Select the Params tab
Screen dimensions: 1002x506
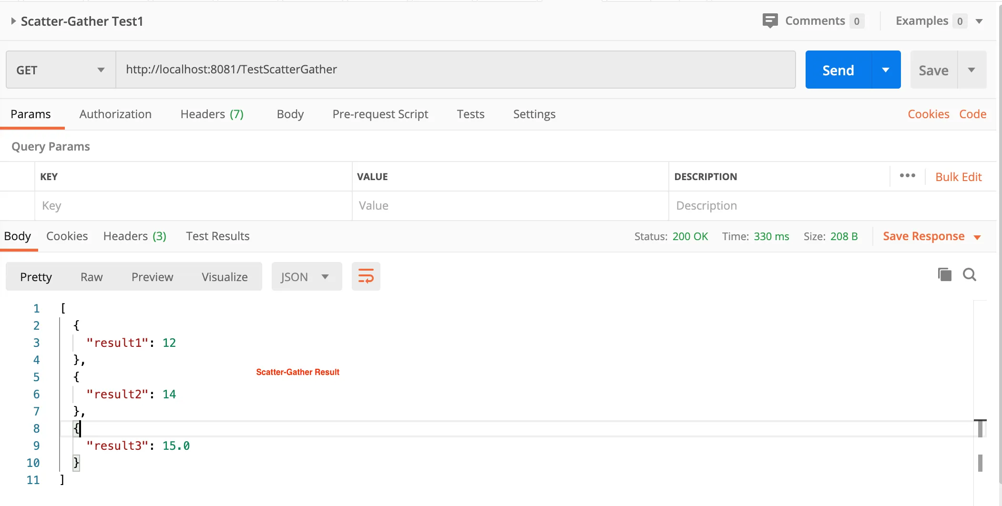[31, 114]
